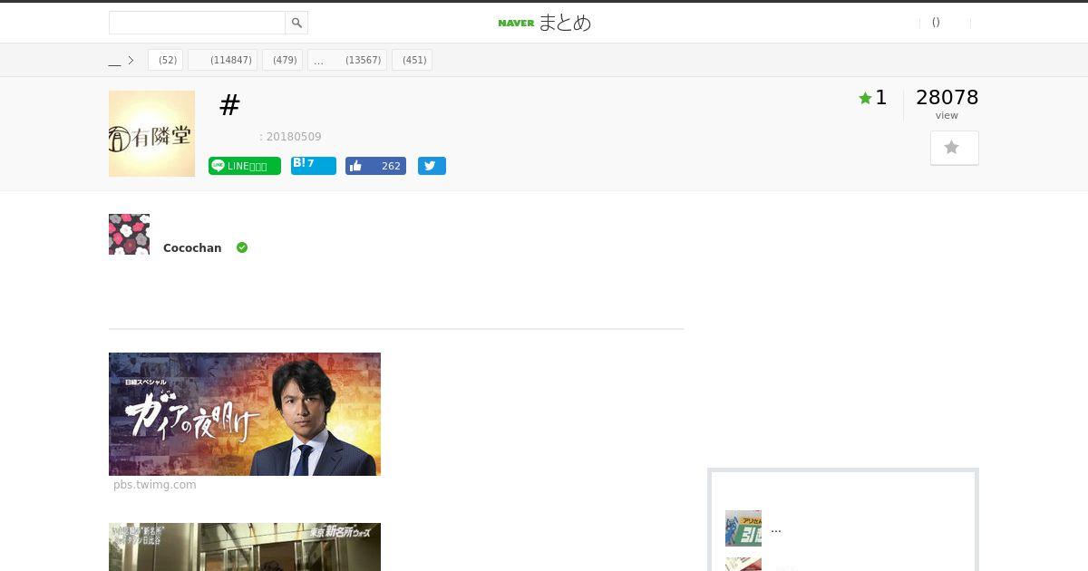Select the category tag with (451)
1088x571 pixels.
tap(413, 61)
